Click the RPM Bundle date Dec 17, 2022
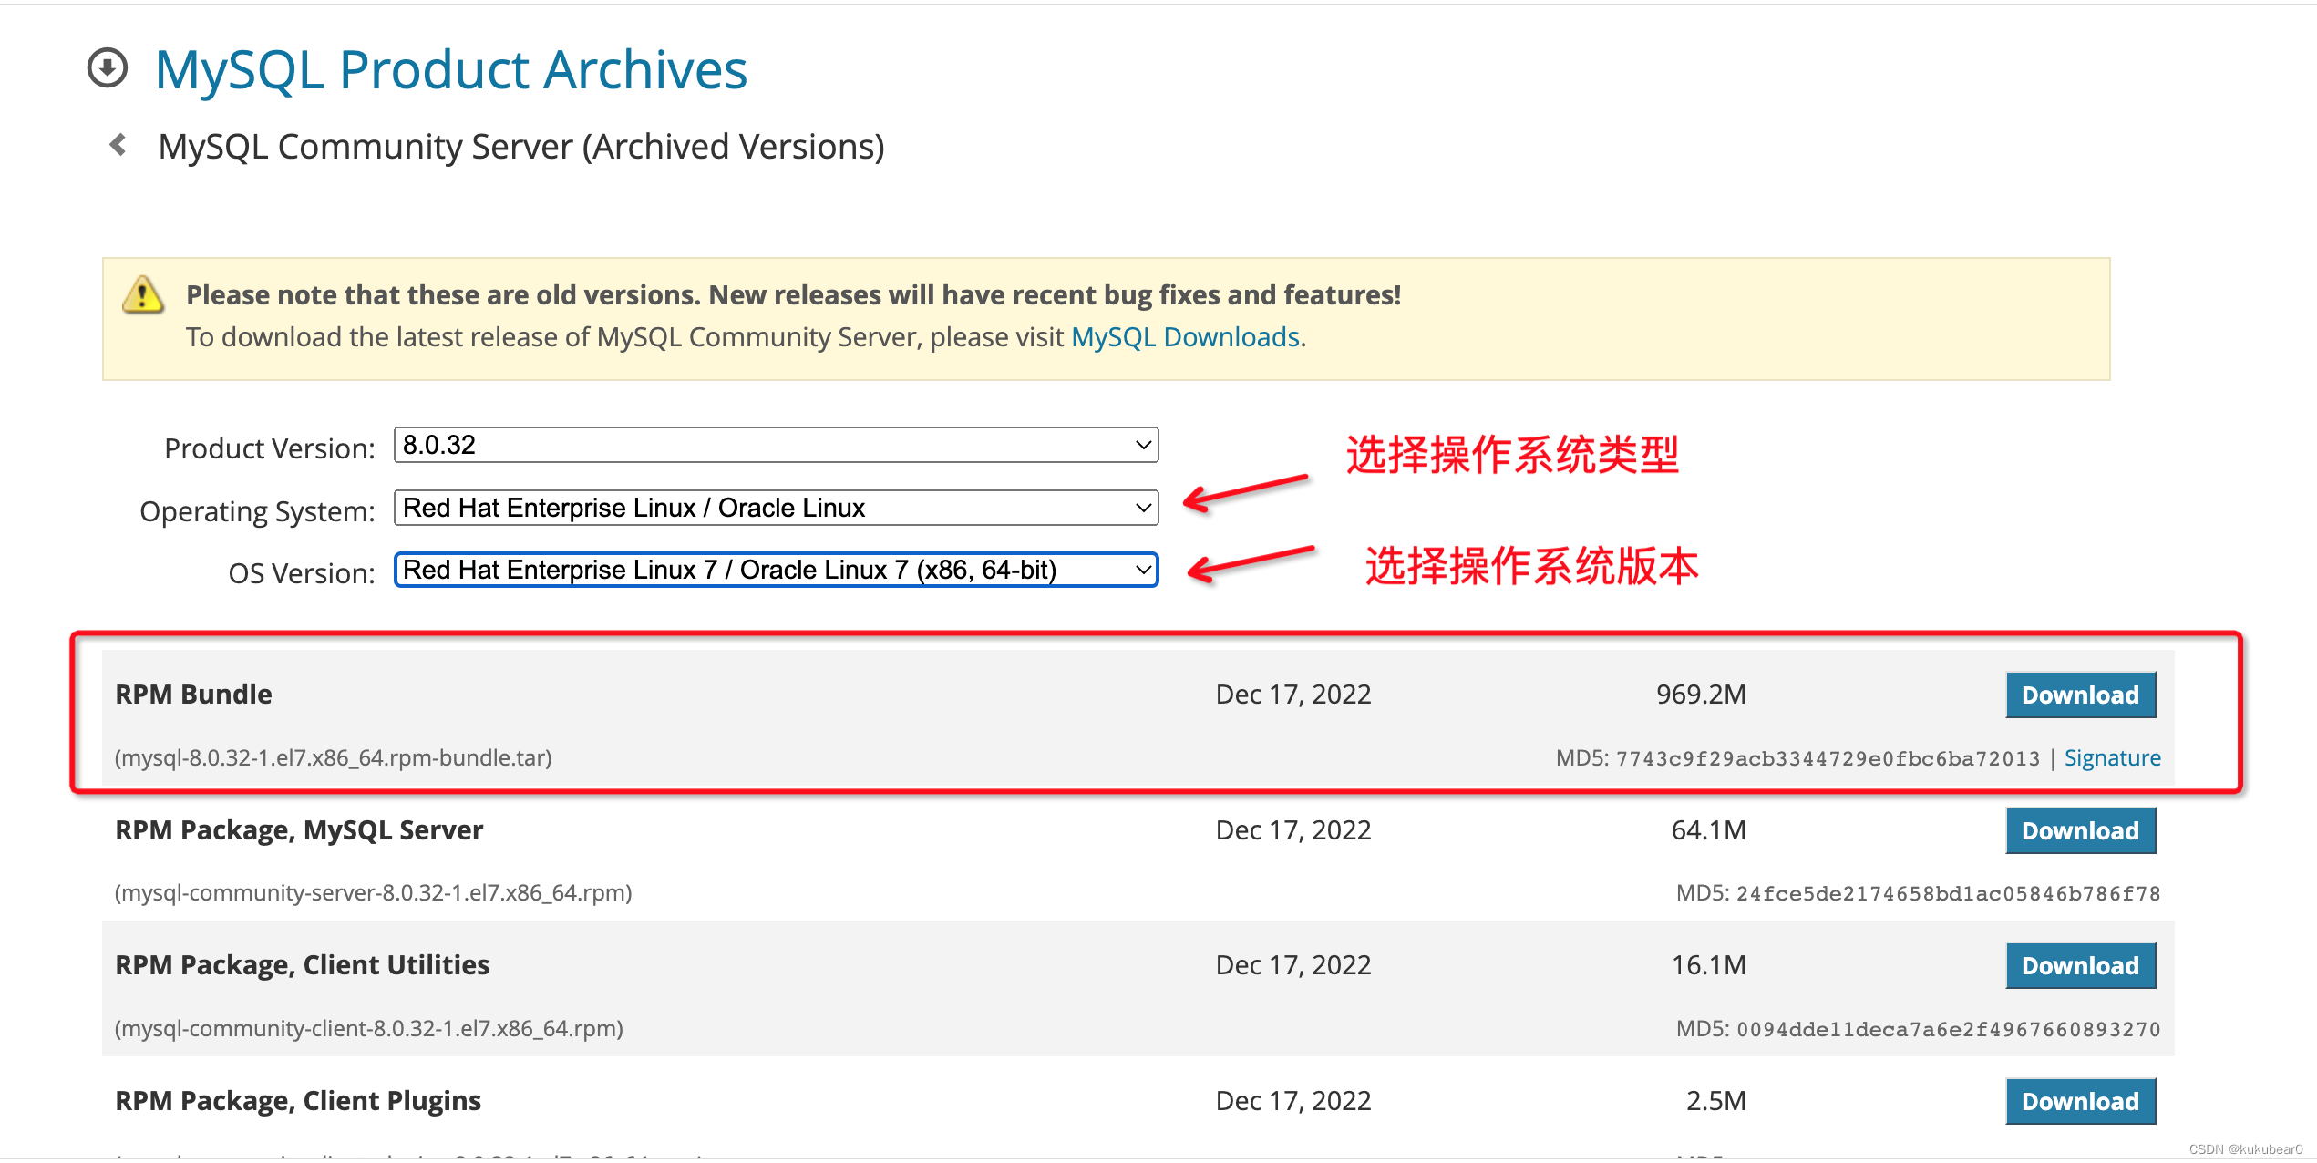Screen dimensions: 2317x1163 coord(1293,695)
